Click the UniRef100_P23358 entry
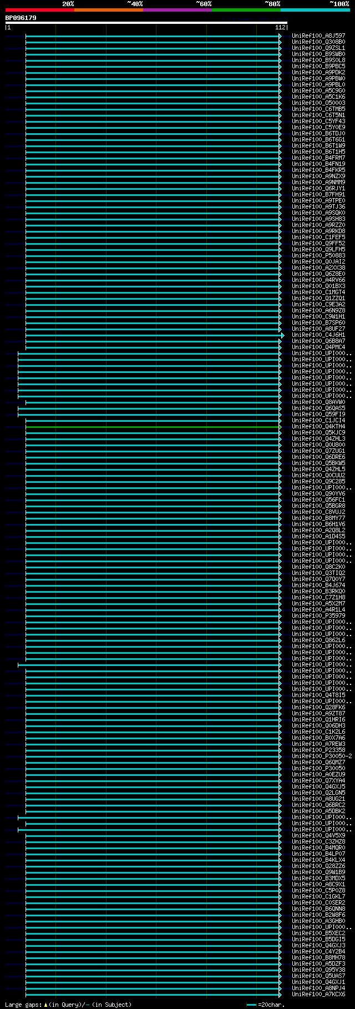Viewport: 355px width, 1009px height. click(318, 750)
